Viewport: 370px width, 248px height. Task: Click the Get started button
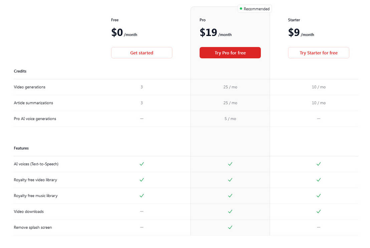[142, 53]
